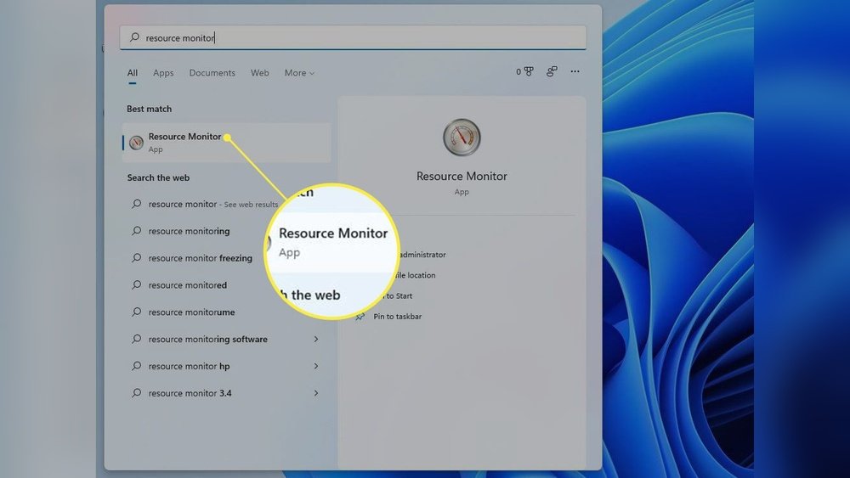Screen dimensions: 850x478
Task: Open the three-dot options menu
Action: coord(575,72)
